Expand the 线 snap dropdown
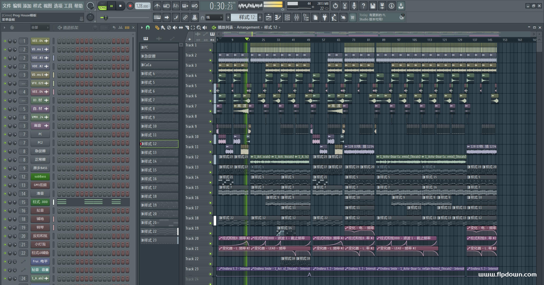Screen dimensions: 544x285 (x=214, y=18)
